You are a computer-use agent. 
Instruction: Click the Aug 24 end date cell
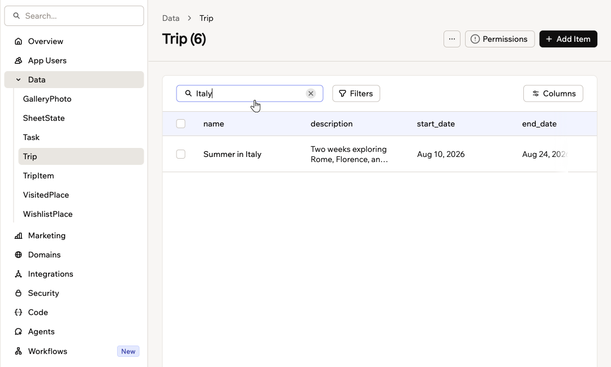click(x=544, y=154)
